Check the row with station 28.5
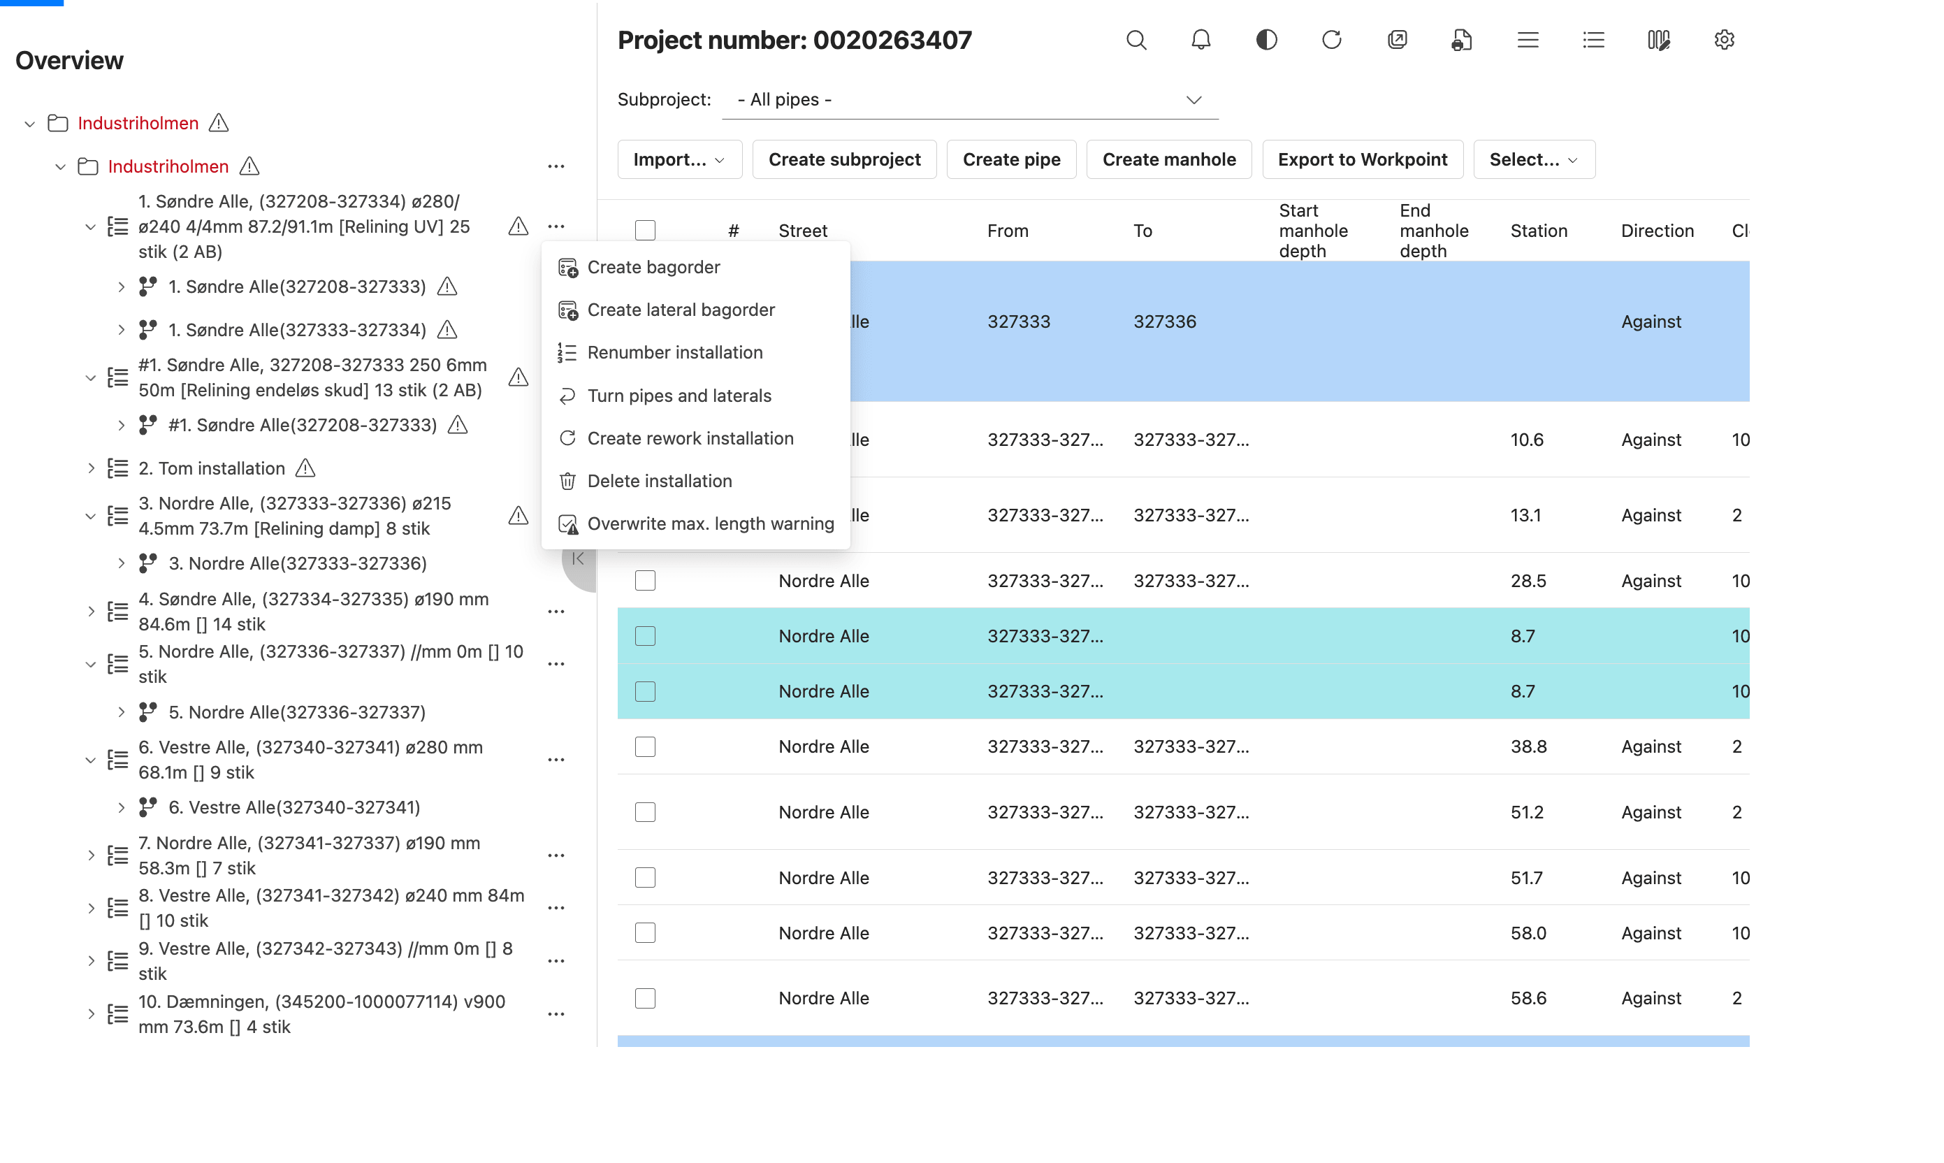 (x=645, y=581)
